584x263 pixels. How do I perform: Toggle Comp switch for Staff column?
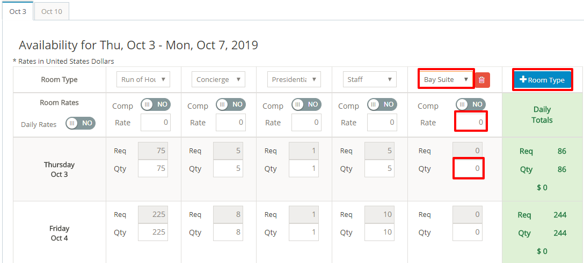(x=382, y=104)
